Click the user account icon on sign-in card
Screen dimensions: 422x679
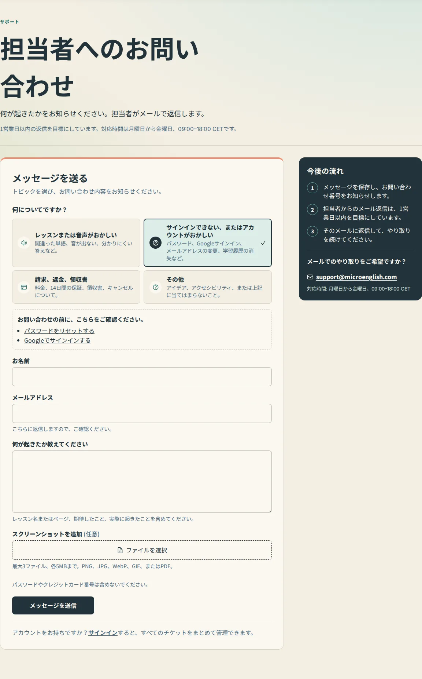(x=155, y=243)
